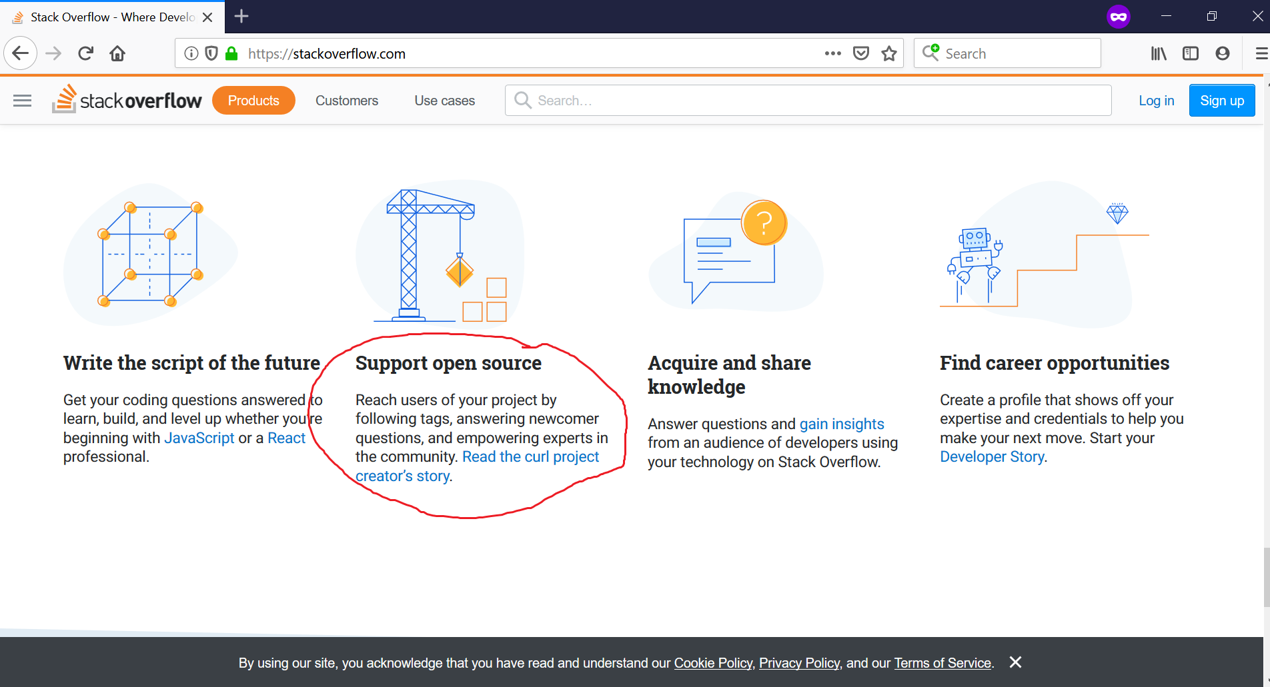
Task: Open the Products menu
Action: [x=253, y=101]
